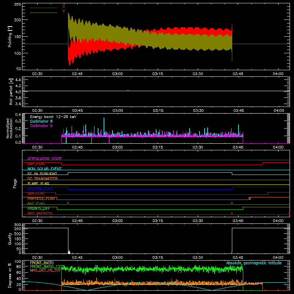
Task: Select the red 'X' legend label
Action: click(64, 7)
